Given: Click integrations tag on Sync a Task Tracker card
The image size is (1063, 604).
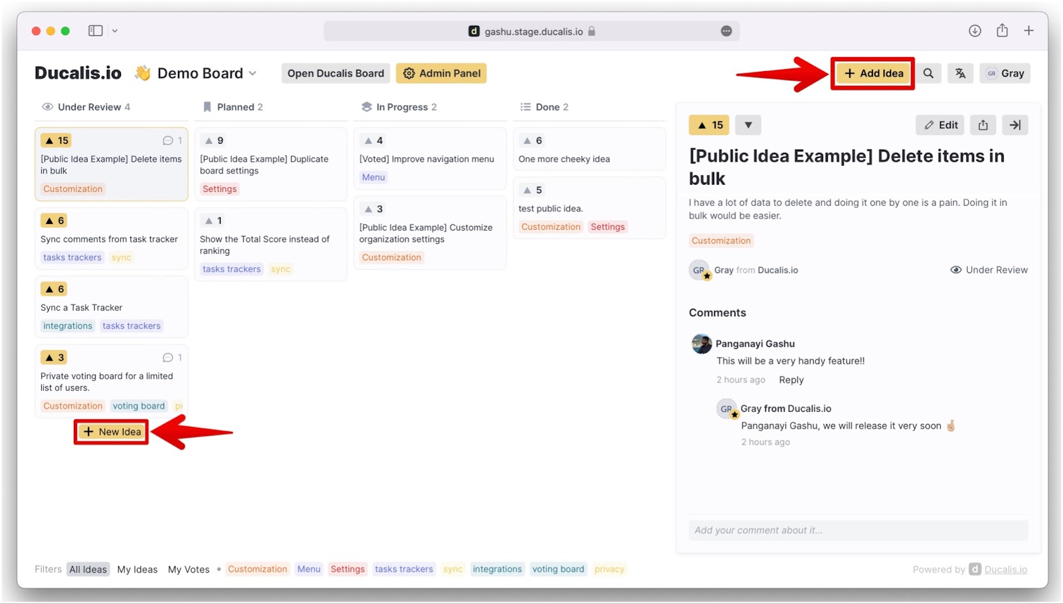Looking at the screenshot, I should pyautogui.click(x=68, y=326).
